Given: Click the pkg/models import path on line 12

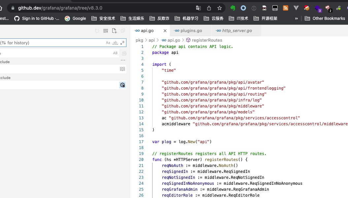Looking at the screenshot, I should [x=208, y=112].
